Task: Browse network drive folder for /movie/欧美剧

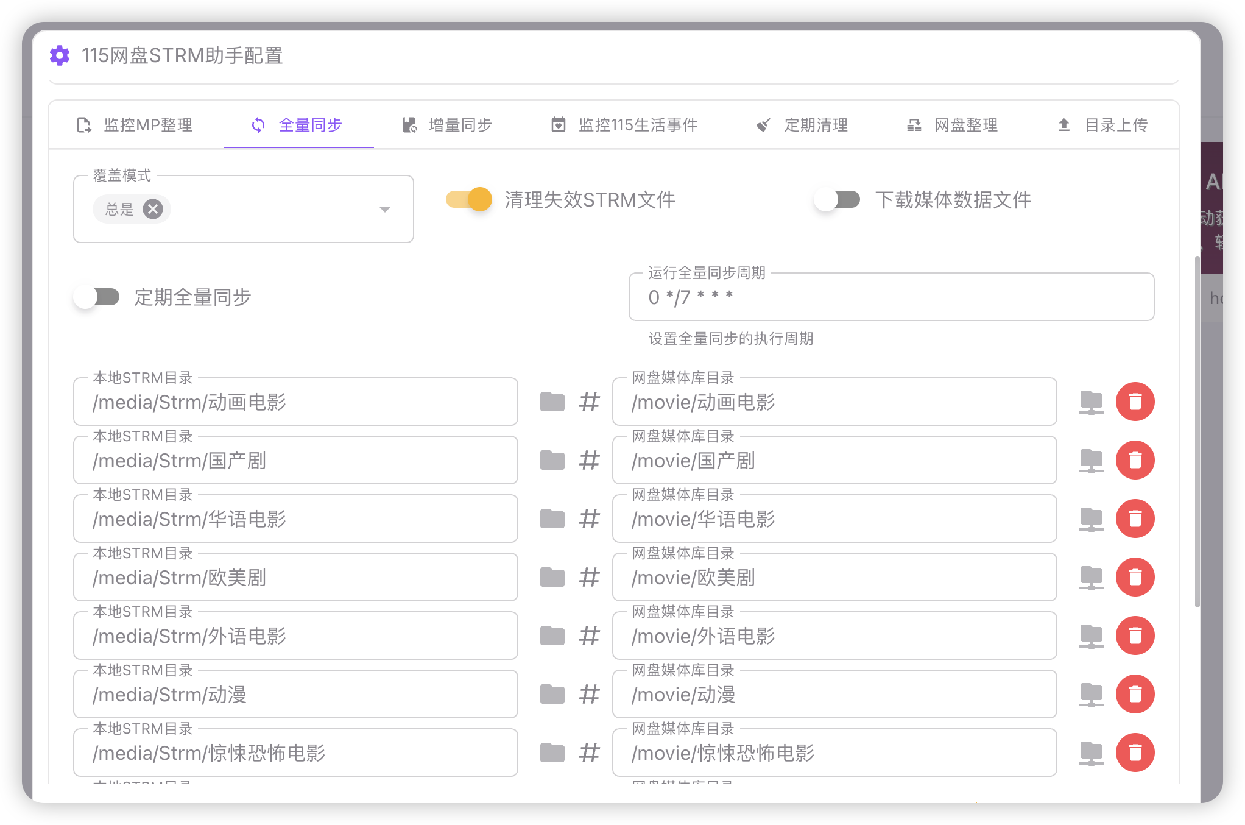Action: pyautogui.click(x=1091, y=578)
